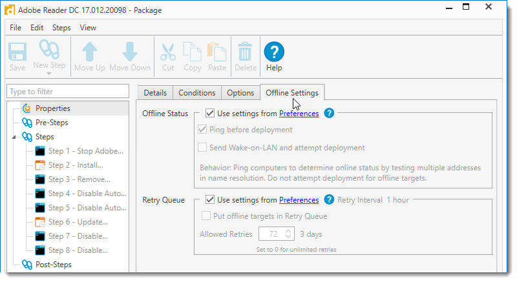This screenshot has height=282, width=517.
Task: Click the Move Down arrow icon
Action: [130, 52]
